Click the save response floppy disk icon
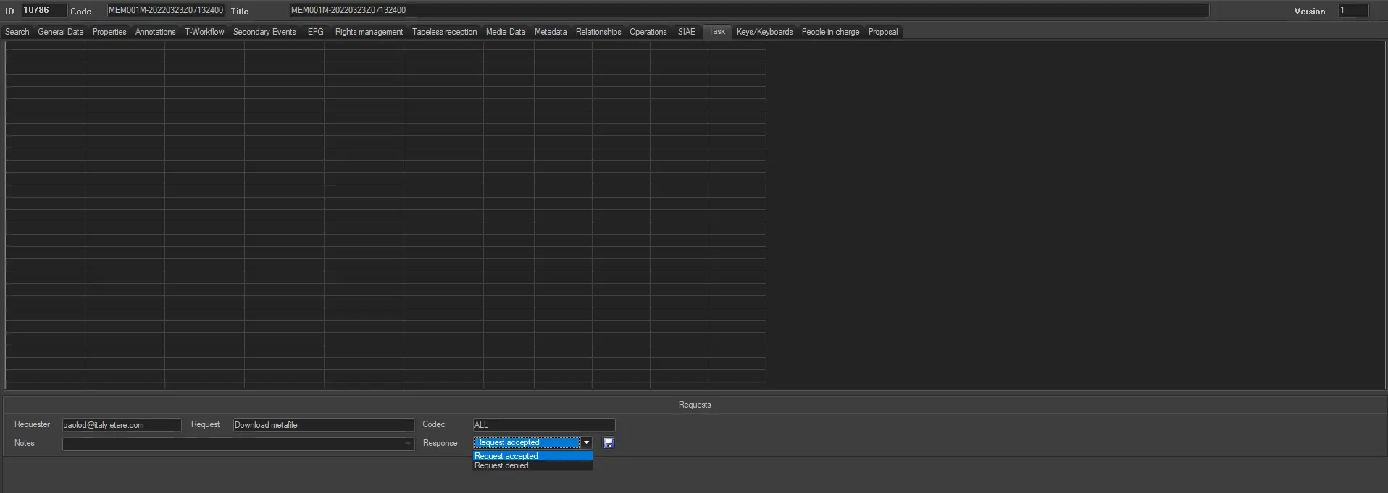Screen dimensions: 1388x493 [609, 443]
